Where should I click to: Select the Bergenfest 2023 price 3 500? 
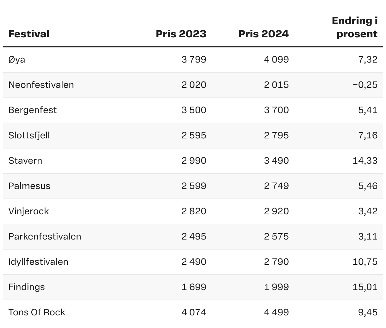point(194,110)
